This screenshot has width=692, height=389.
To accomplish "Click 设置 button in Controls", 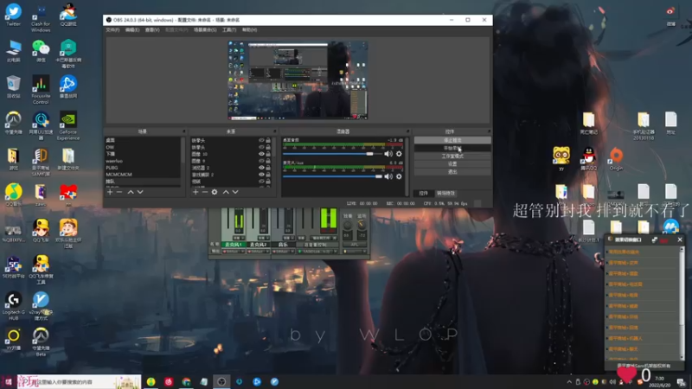I will 452,164.
